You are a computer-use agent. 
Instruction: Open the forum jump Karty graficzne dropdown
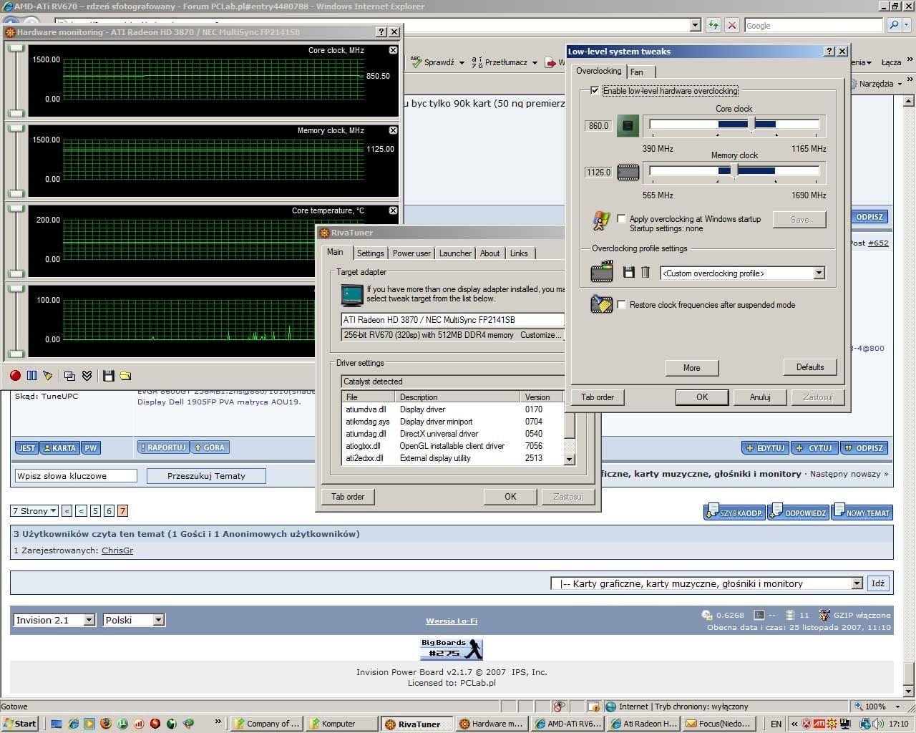click(x=707, y=583)
